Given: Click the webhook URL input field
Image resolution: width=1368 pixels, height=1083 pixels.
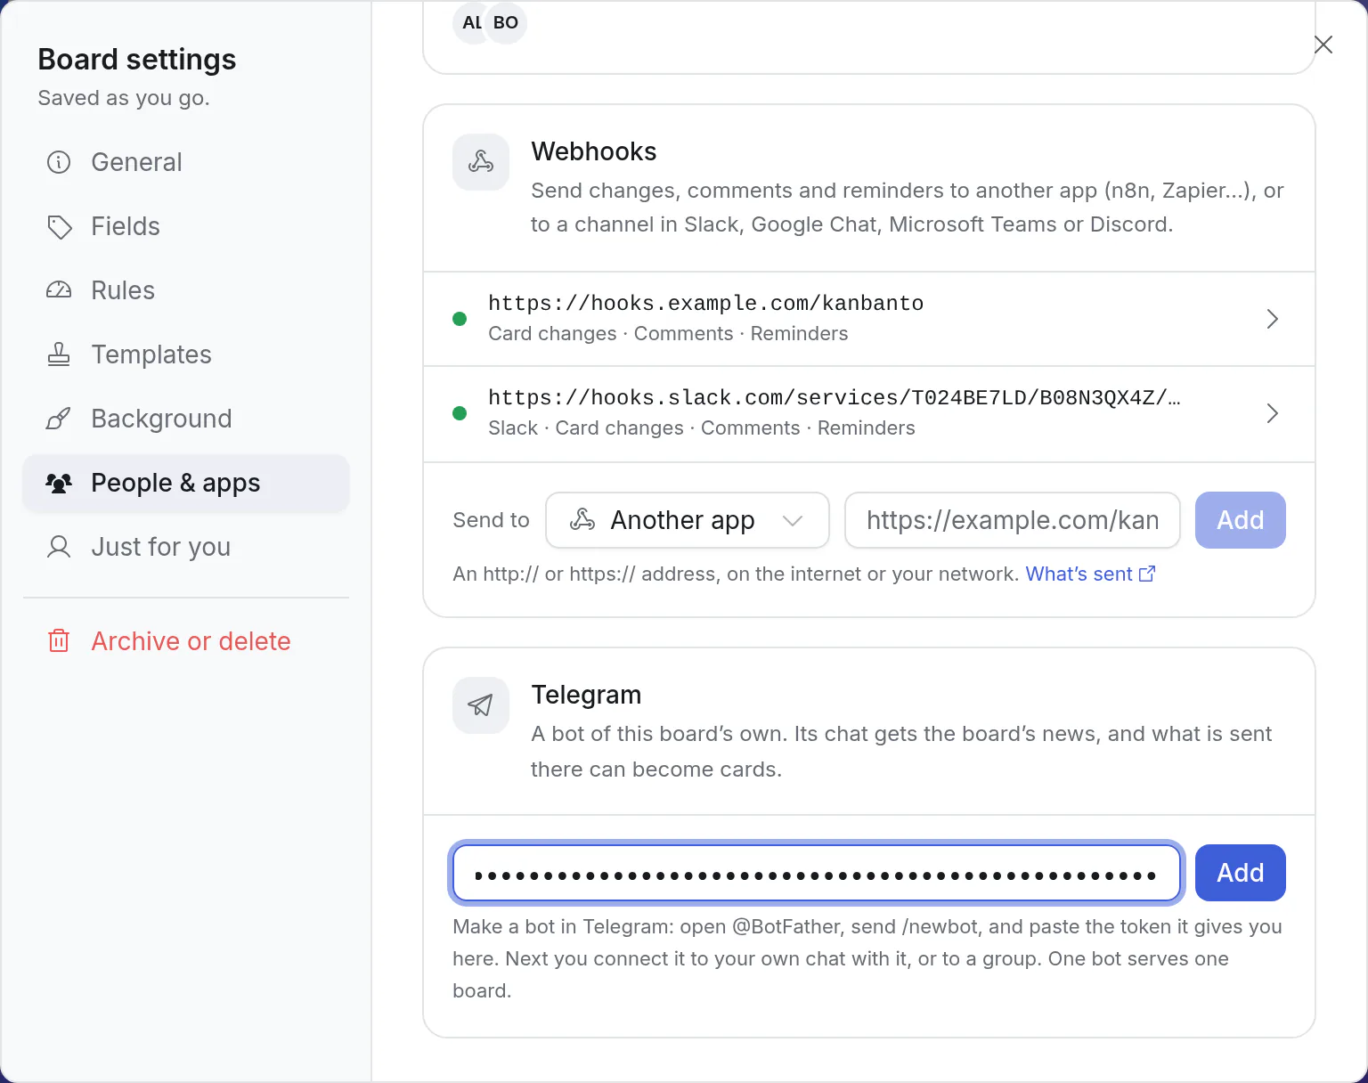Looking at the screenshot, I should tap(1013, 520).
